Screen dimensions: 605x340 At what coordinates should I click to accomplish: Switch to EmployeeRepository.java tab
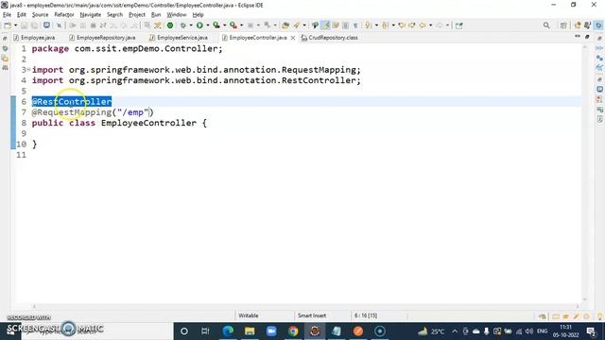[102, 38]
